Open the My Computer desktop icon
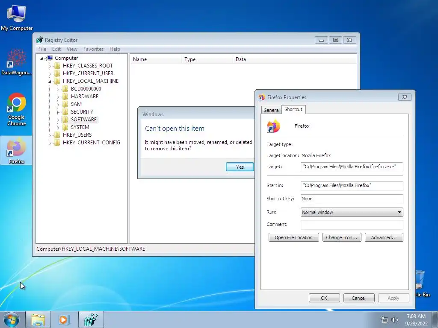This screenshot has width=438, height=328. [17, 17]
